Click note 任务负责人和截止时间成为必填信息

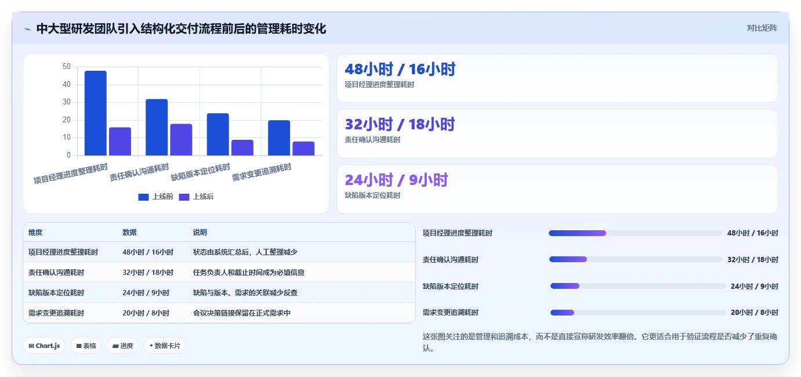[249, 273]
